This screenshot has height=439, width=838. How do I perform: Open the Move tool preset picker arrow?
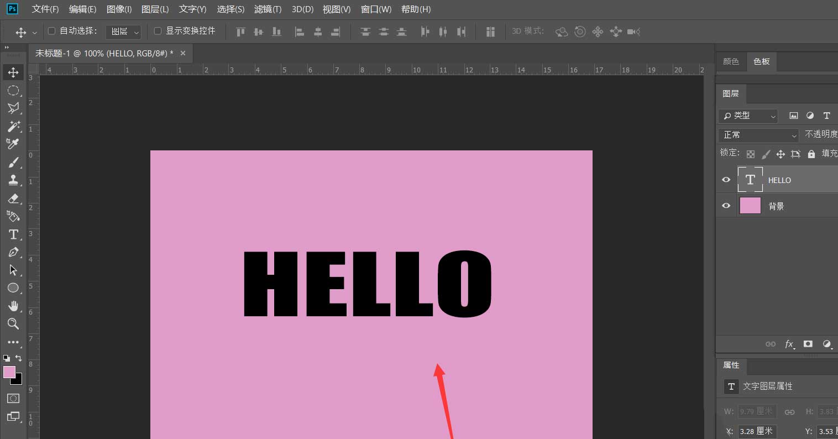coord(35,33)
